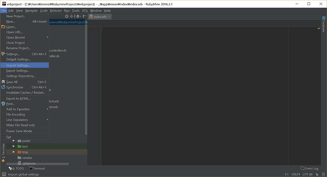The width and height of the screenshot is (327, 177).
Task: Change UTF-8 file encoding in status bar
Action: 307,174
